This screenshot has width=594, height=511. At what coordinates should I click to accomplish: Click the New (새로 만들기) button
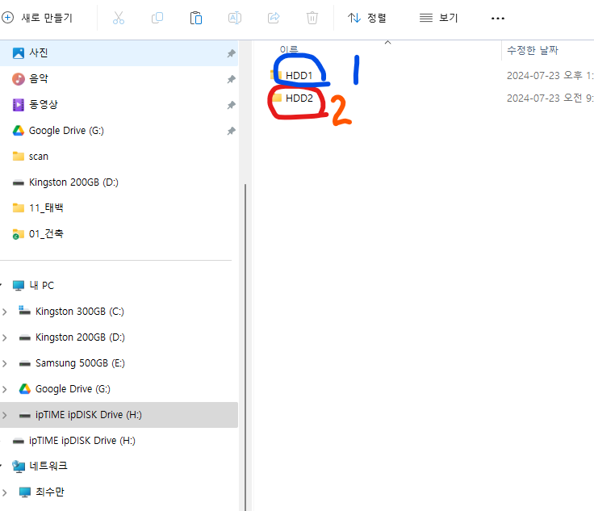pyautogui.click(x=37, y=18)
